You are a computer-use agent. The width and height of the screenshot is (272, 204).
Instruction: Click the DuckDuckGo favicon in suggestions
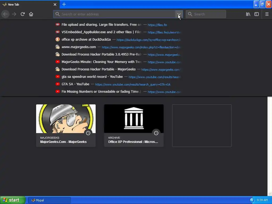(x=58, y=39)
